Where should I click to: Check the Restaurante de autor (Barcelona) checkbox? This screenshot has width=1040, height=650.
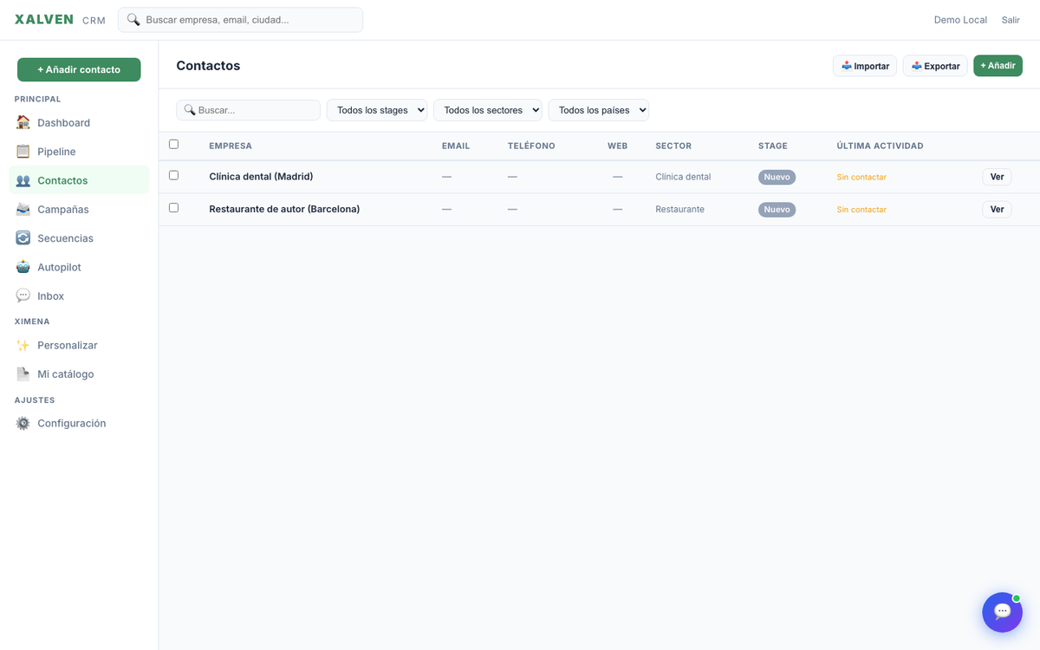[173, 208]
